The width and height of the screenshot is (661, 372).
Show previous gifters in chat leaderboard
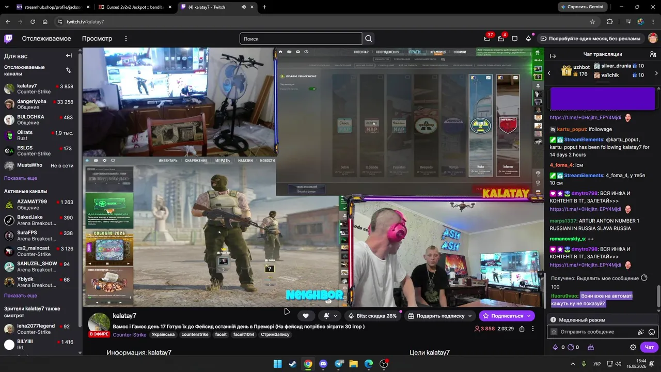pos(549,73)
